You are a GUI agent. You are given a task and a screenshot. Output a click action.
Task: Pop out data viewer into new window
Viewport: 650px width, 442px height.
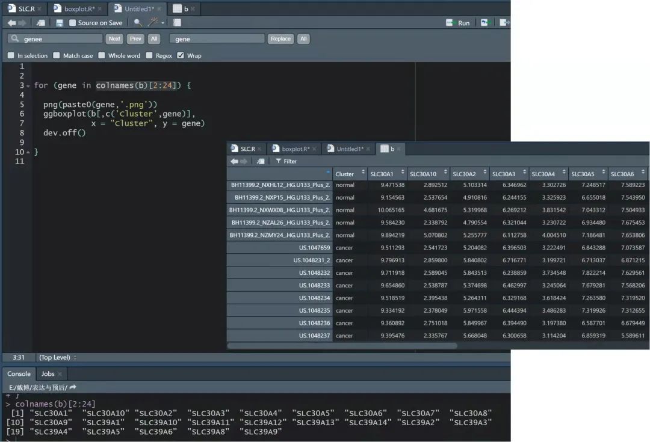261,161
